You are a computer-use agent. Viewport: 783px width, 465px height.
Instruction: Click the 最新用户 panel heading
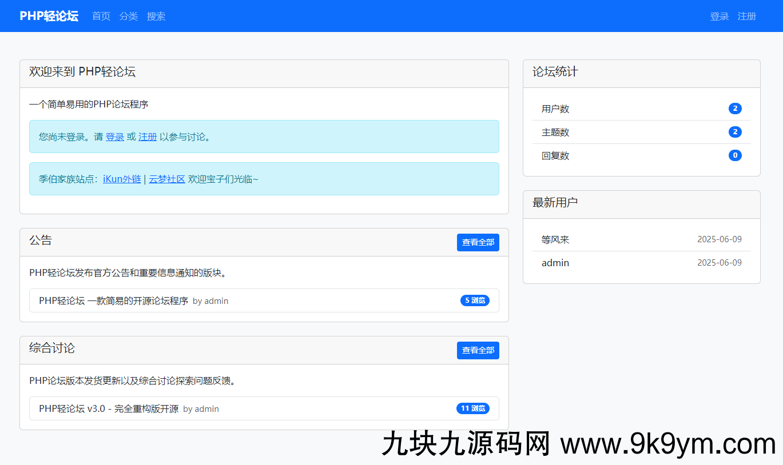pos(555,202)
